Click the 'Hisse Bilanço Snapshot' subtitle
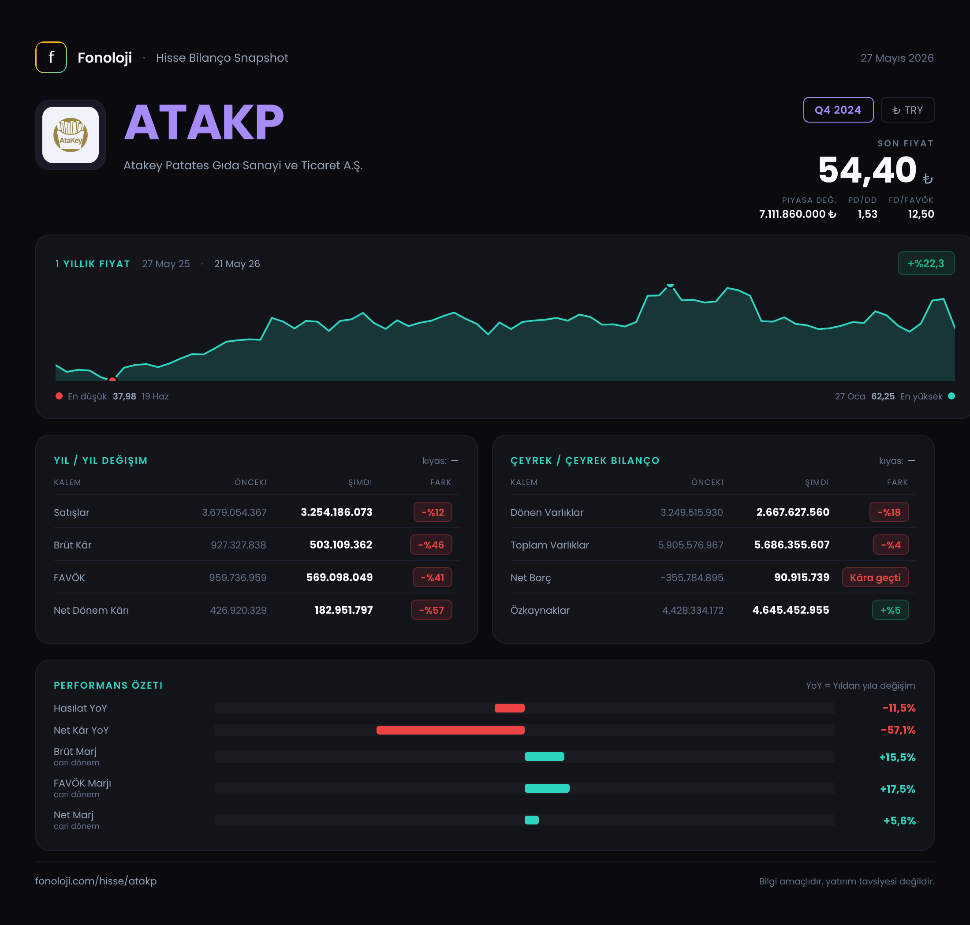This screenshot has height=925, width=970. (222, 58)
